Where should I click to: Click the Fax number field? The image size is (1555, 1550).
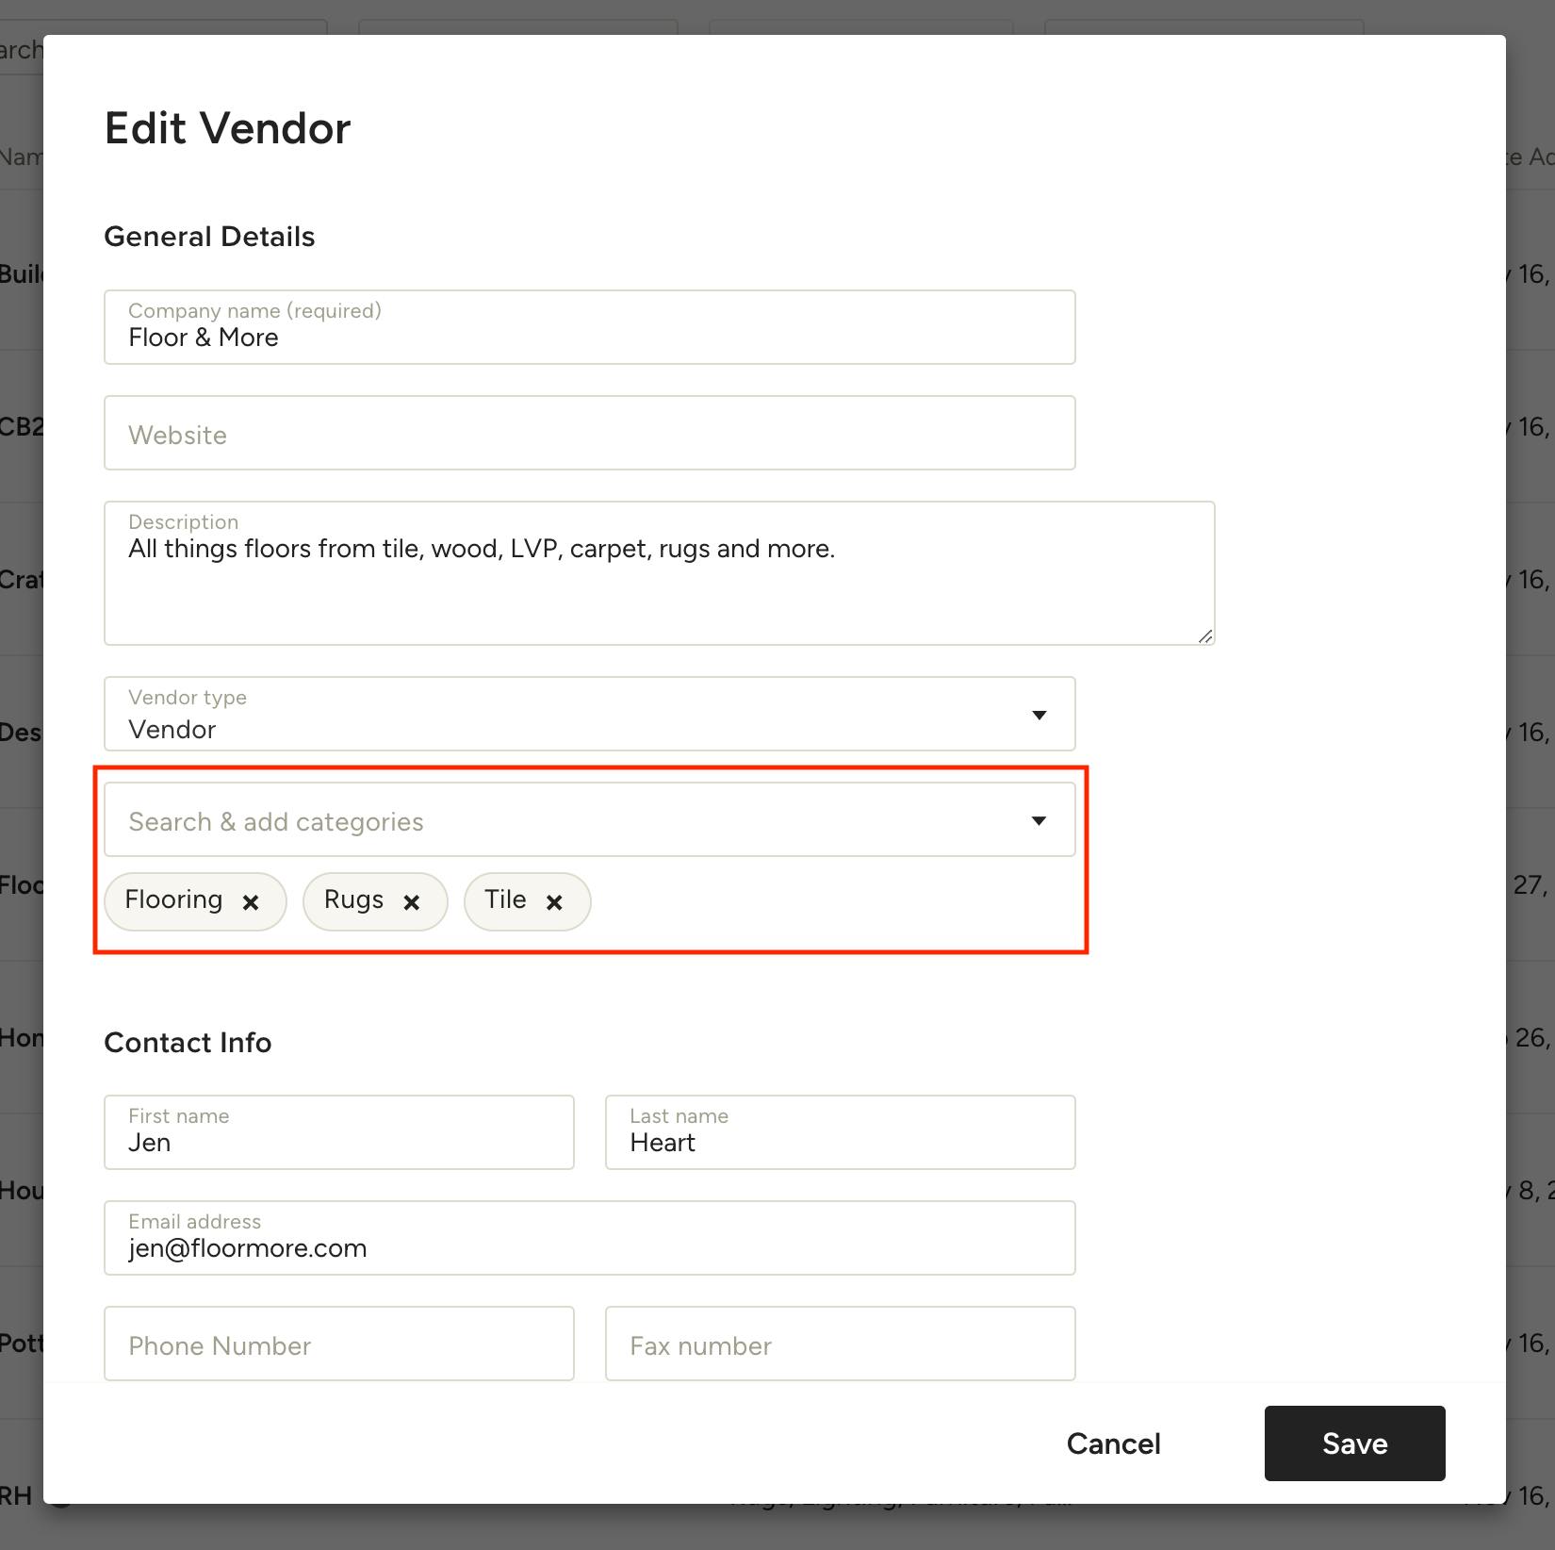(x=839, y=1345)
